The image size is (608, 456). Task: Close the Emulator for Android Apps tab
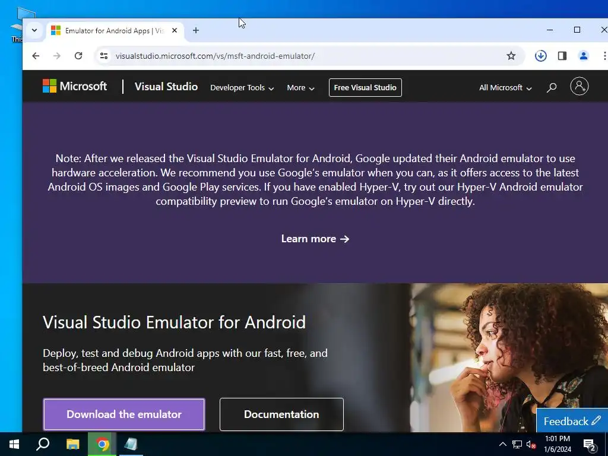point(175,30)
